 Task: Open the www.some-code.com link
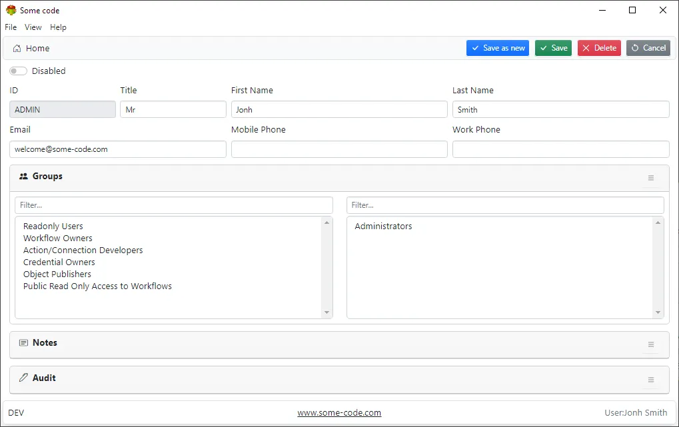339,413
